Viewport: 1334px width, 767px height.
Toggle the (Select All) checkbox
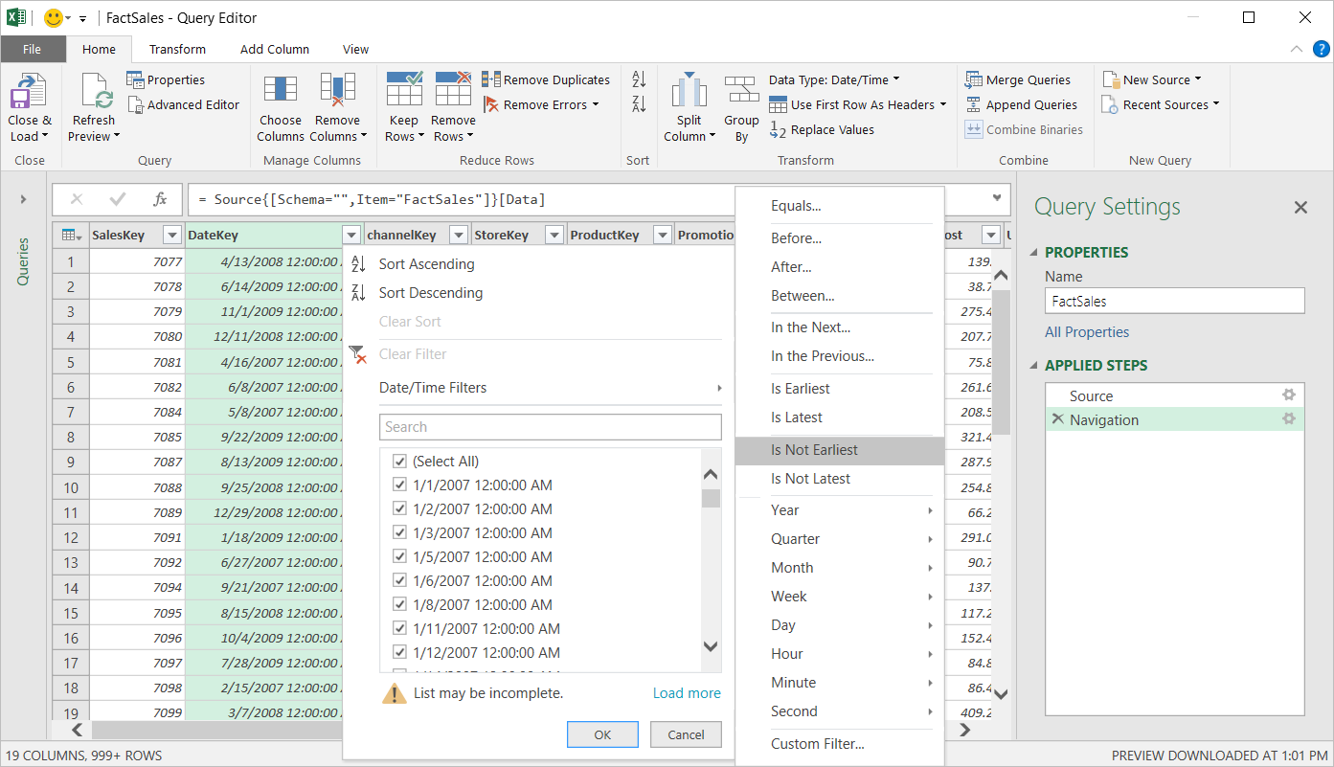point(400,462)
